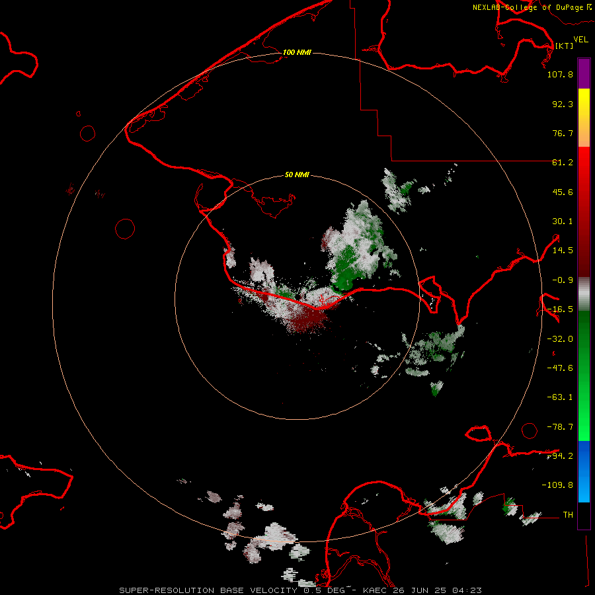The image size is (595, 595).
Task: Click the TH threshold label
Action: 568,515
